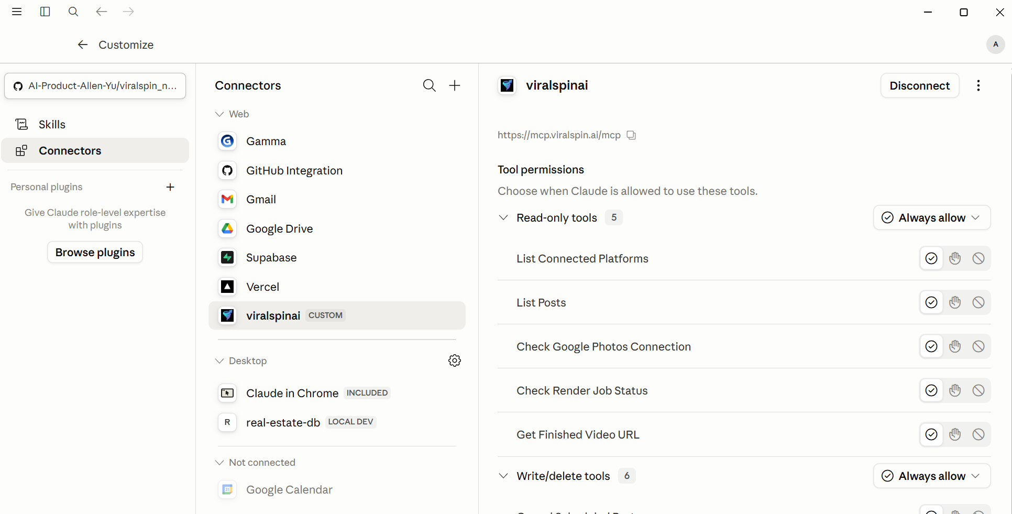Viewport: 1012px width, 514px height.
Task: Collapse the Desktop connectors group
Action: tap(219, 361)
